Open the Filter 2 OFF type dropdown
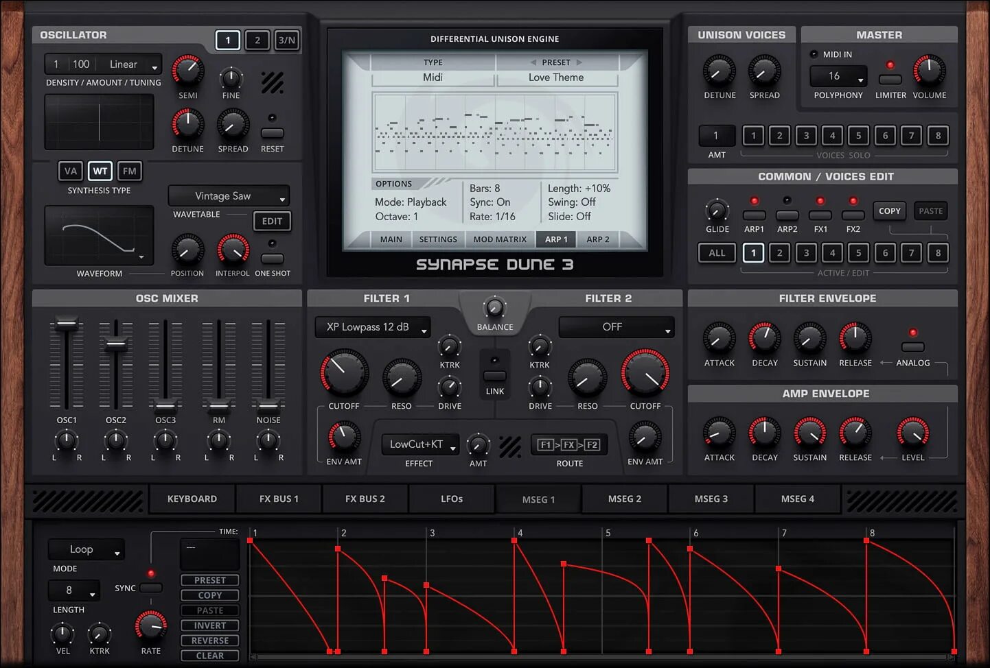Screen dimensions: 990x668 (x=617, y=327)
